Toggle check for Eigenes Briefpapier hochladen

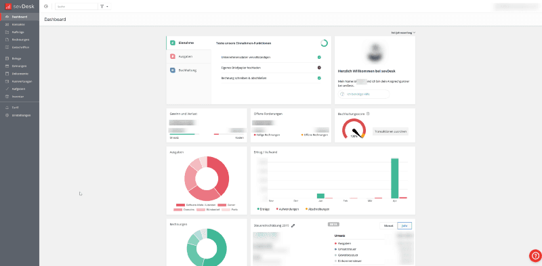[319, 68]
